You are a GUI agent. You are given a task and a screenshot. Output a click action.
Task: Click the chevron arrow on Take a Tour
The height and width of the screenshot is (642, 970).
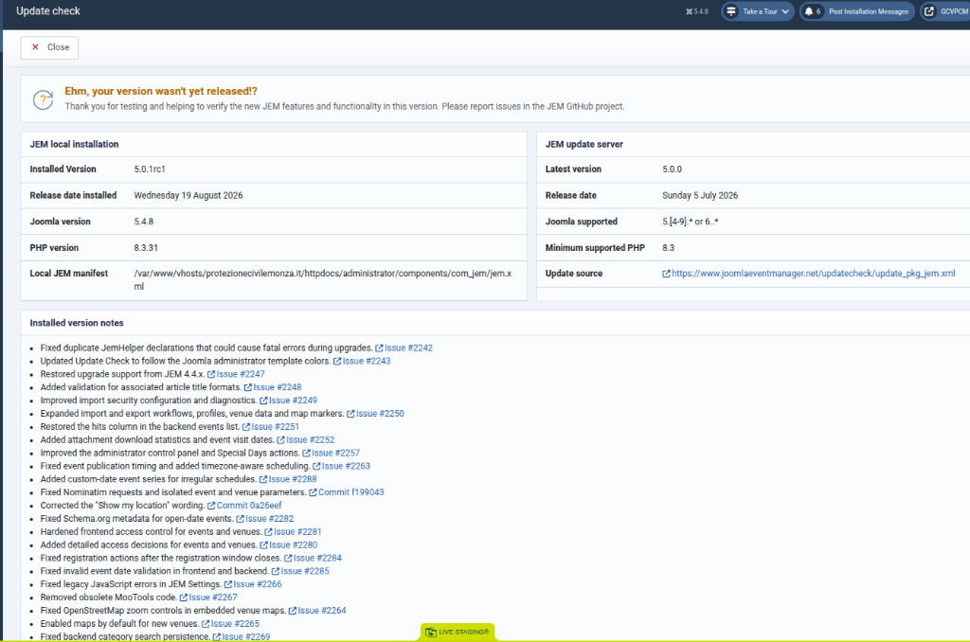coord(785,11)
